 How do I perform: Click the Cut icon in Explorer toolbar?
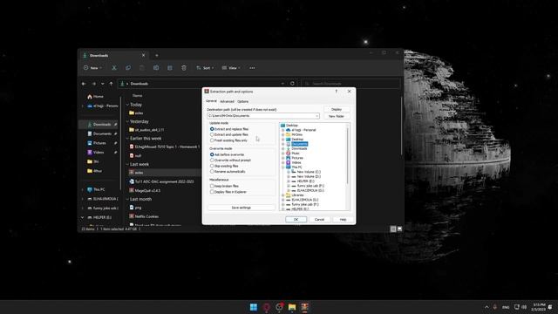click(x=114, y=68)
